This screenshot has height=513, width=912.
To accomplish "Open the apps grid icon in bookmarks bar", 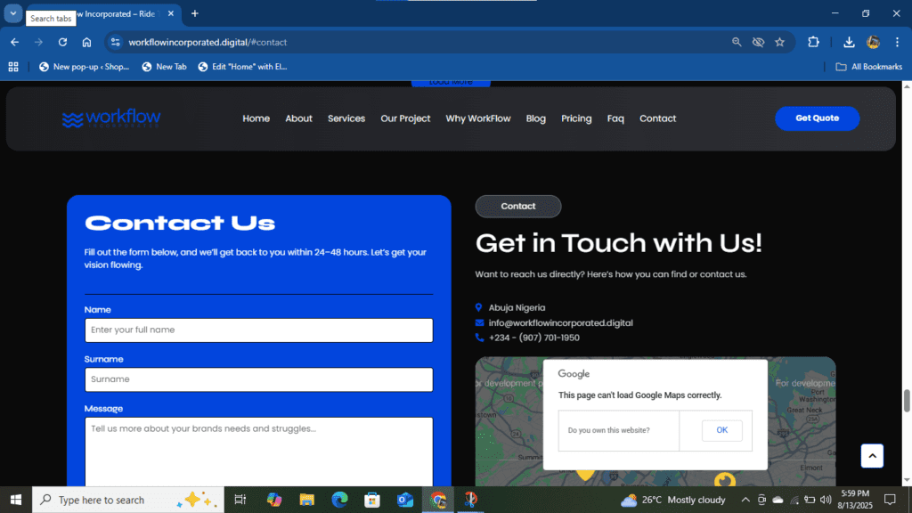I will point(13,67).
